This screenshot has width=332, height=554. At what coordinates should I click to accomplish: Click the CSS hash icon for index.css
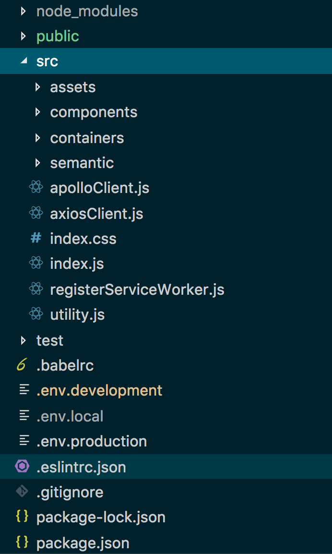click(x=36, y=238)
